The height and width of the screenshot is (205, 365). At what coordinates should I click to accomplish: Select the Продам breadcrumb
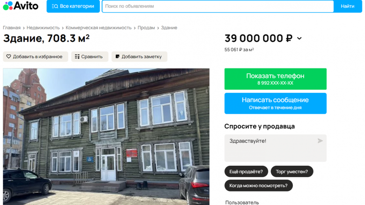(x=146, y=27)
